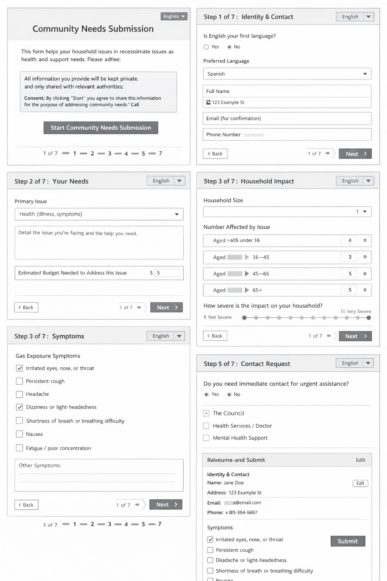This screenshot has height=581, width=387.
Task: Click the language arrow in the Contact Request header
Action: [x=368, y=363]
